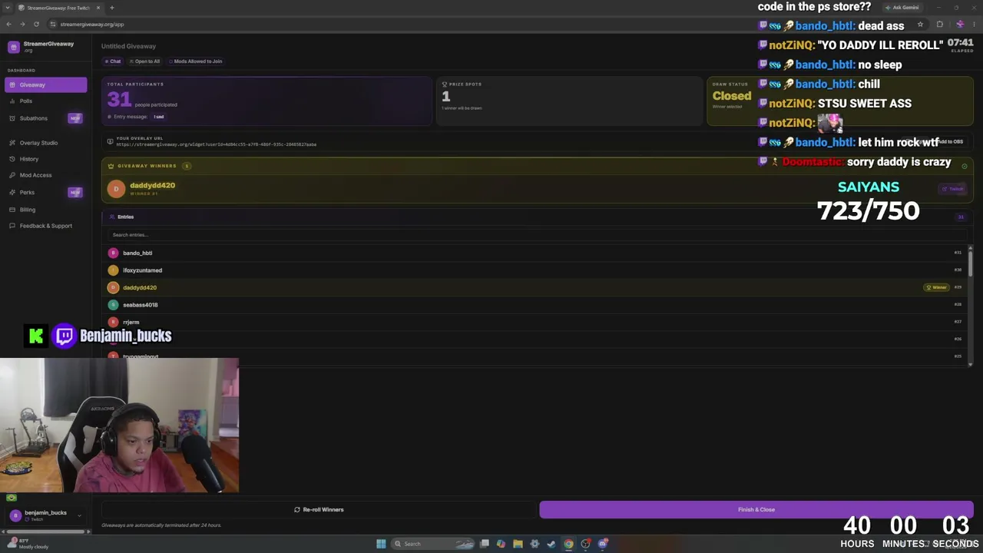Screen dimensions: 983x553
Task: Close the StreamerGiveaway browser tab
Action: tap(99, 8)
